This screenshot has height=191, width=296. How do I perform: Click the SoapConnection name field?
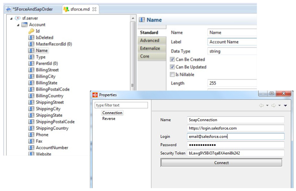pos(236,120)
